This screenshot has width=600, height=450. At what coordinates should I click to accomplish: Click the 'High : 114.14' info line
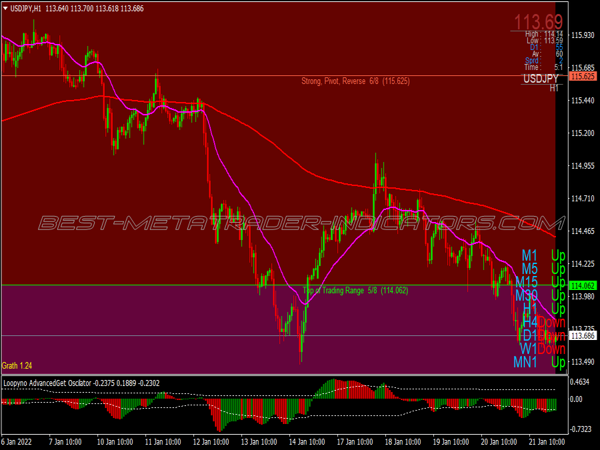pyautogui.click(x=544, y=34)
